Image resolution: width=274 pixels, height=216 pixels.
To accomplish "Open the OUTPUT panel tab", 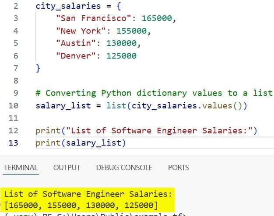I will pyautogui.click(x=67, y=167).
